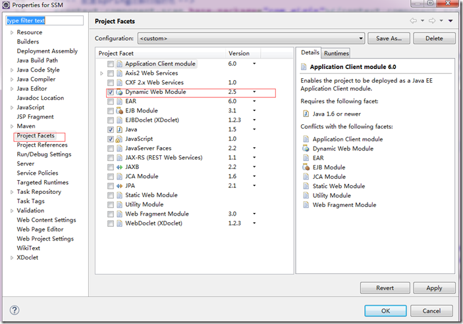Click the filter text input field
This screenshot has width=463, height=324.
tap(45, 20)
